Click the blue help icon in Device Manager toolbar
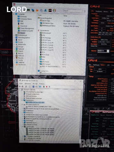 click(x=34, y=87)
